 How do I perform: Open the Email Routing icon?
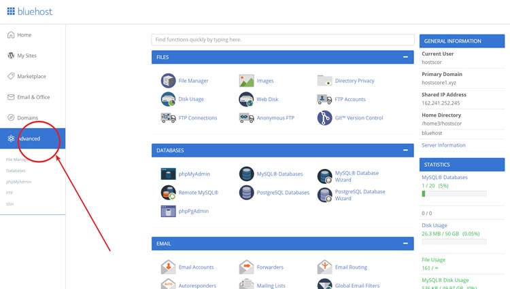pyautogui.click(x=324, y=267)
